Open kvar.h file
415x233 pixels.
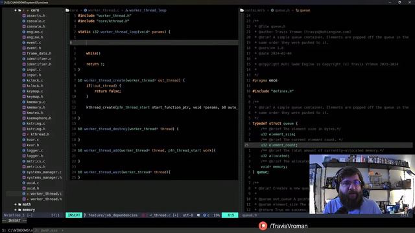point(32,145)
